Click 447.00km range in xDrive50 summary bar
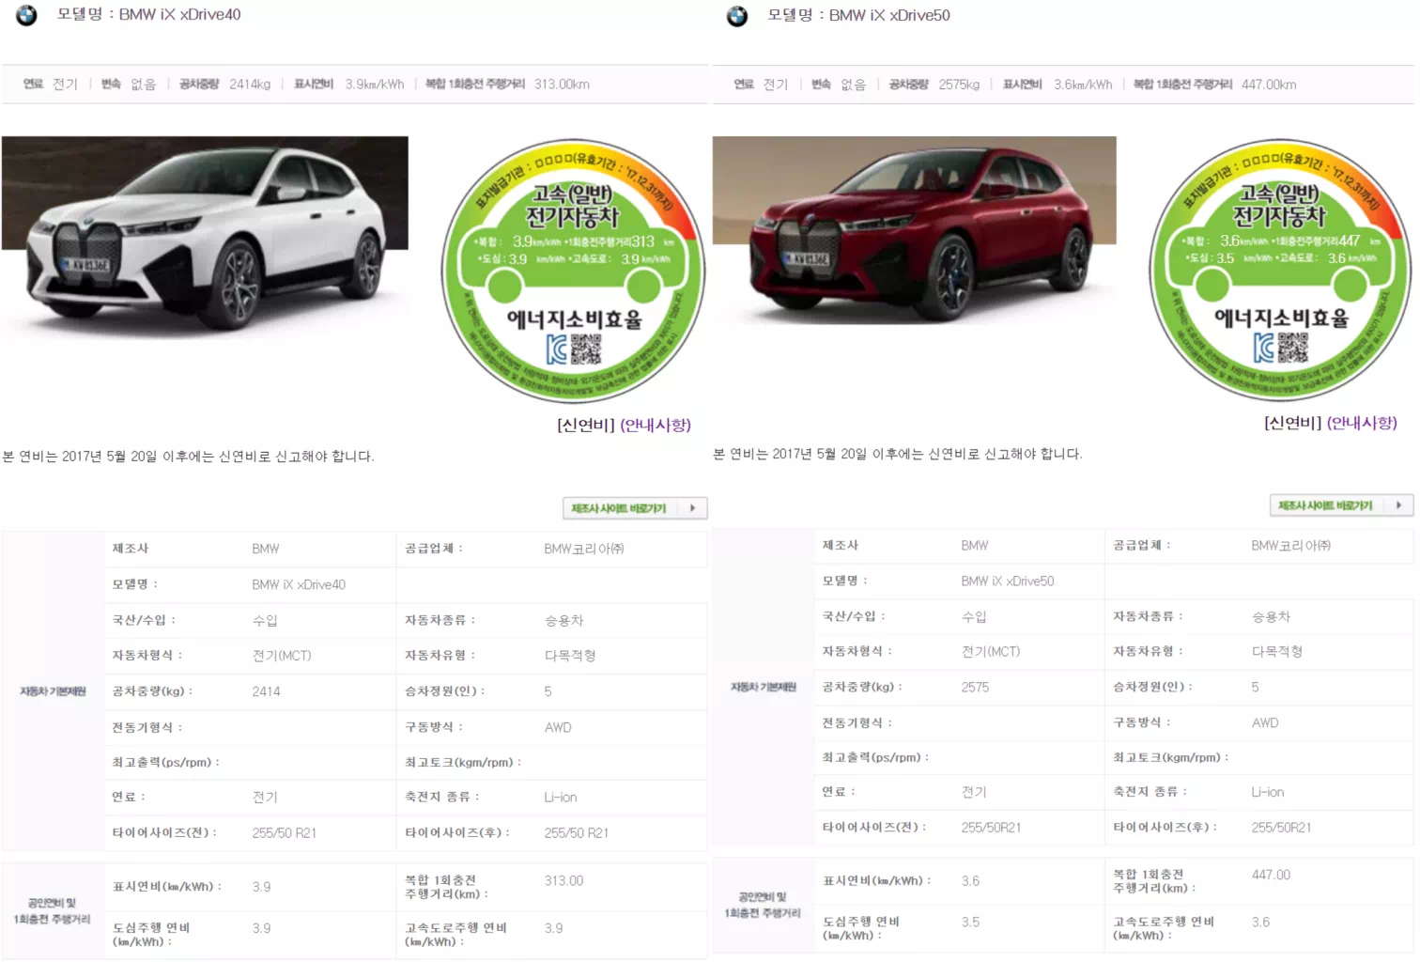This screenshot has width=1420, height=962. [x=1269, y=85]
